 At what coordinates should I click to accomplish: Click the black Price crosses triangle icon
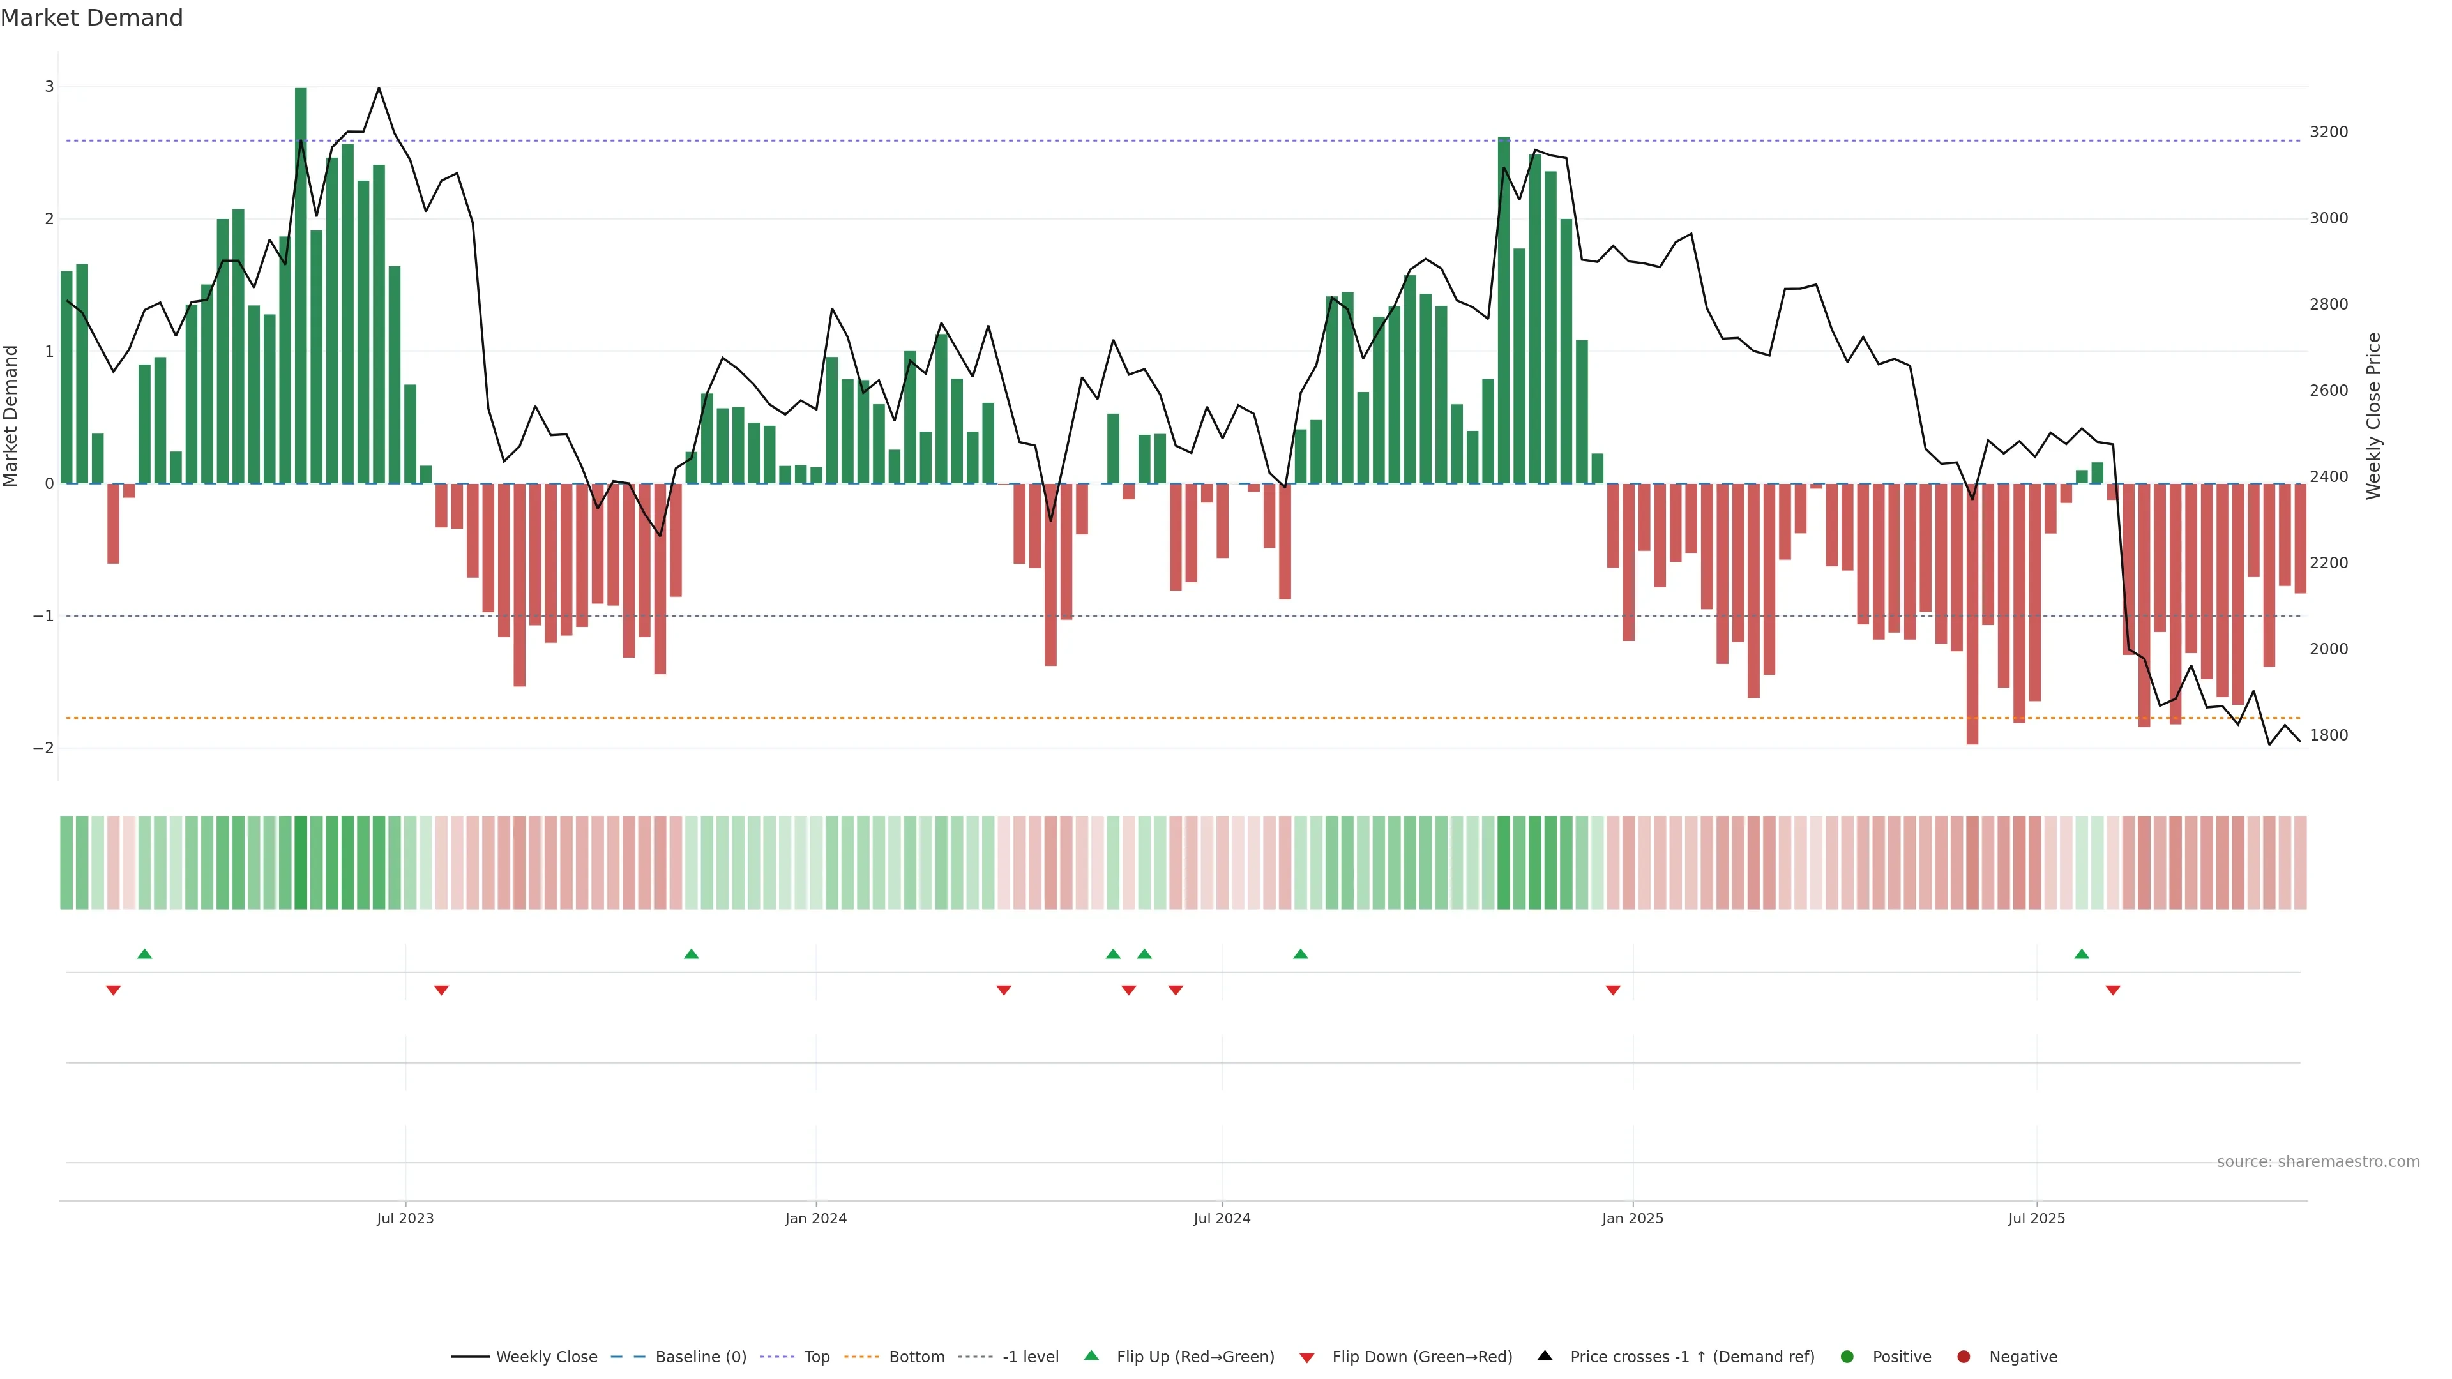click(x=1545, y=1355)
